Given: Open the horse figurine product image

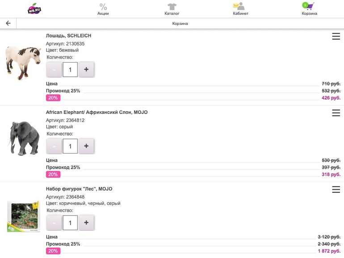Looking at the screenshot, I should pyautogui.click(x=23, y=63).
